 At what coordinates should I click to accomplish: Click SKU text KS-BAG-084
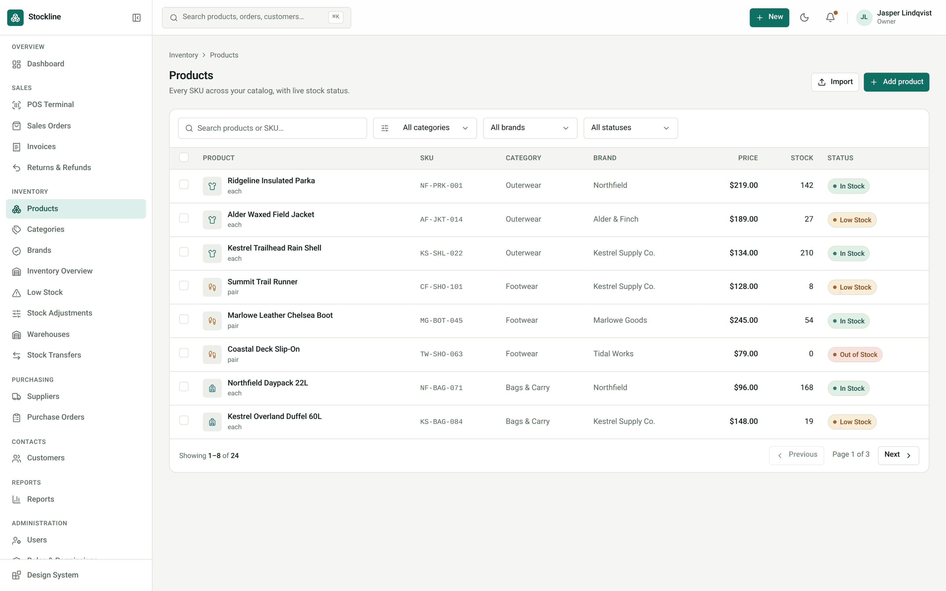[441, 422]
